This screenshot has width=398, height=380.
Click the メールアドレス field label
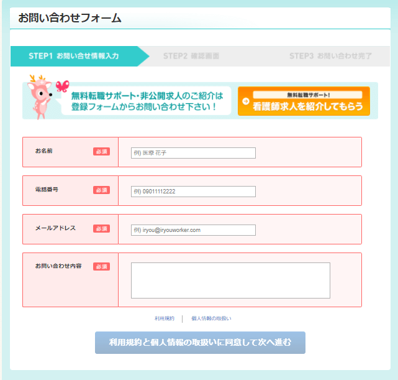(56, 228)
